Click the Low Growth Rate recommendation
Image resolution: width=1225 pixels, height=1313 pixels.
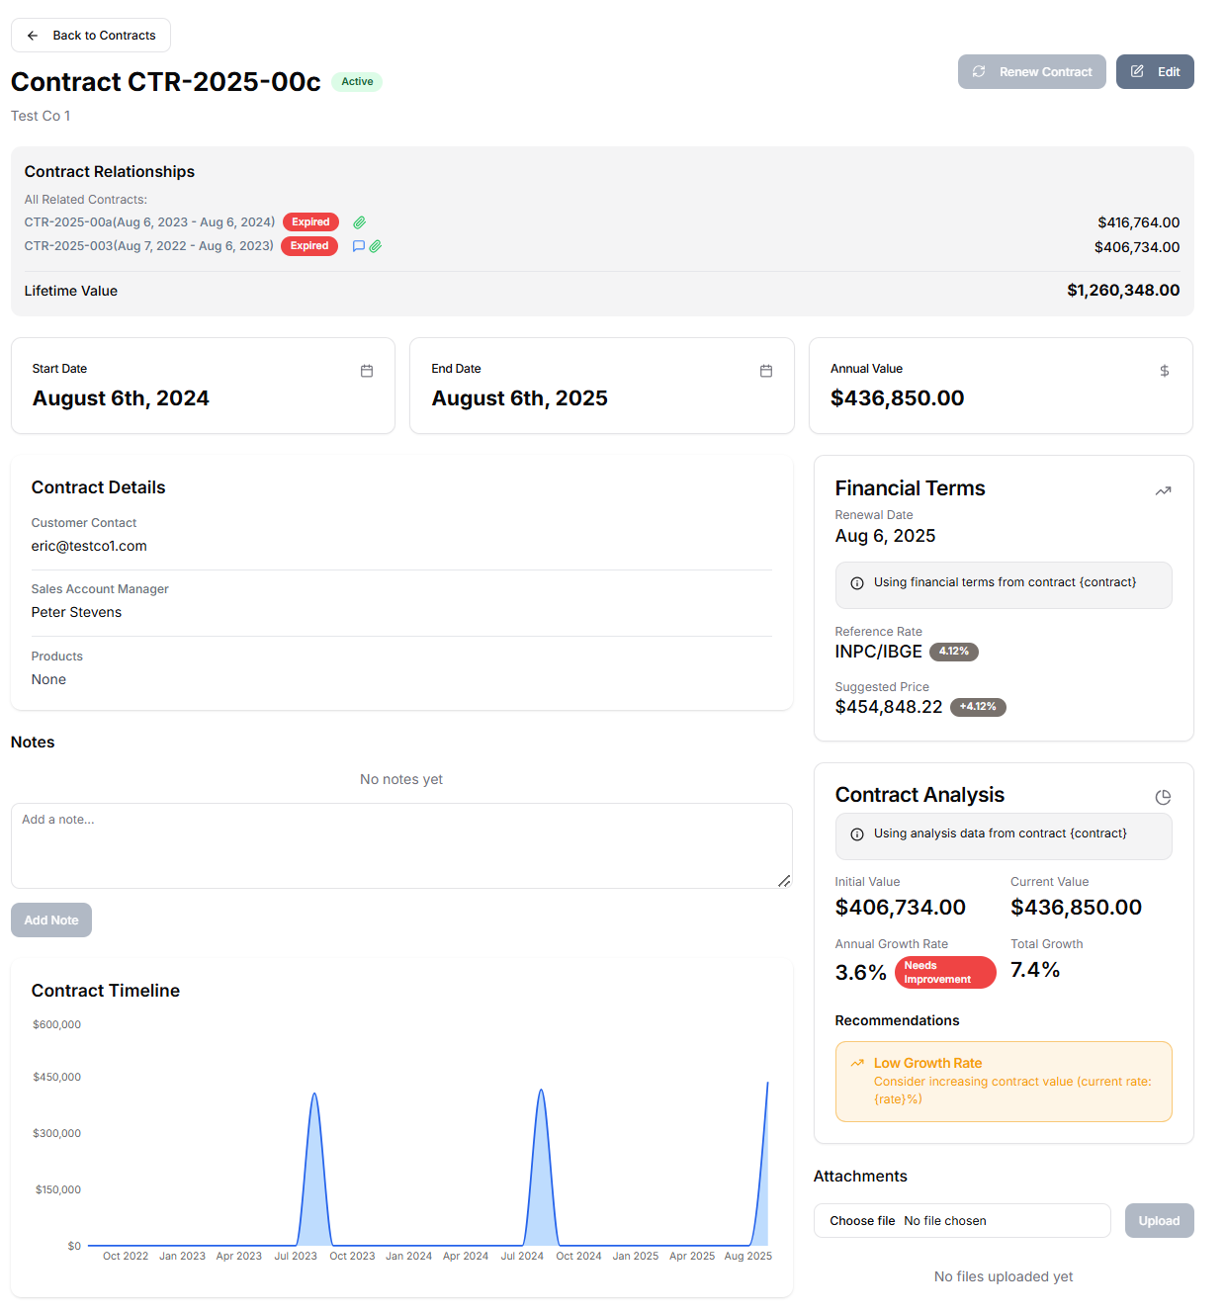pos(1004,1082)
